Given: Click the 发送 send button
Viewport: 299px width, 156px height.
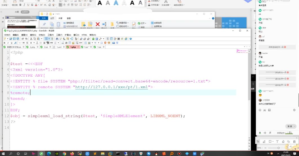Looking at the screenshot, I should point(290,126).
